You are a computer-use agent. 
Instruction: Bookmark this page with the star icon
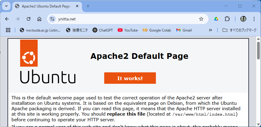click(201, 19)
